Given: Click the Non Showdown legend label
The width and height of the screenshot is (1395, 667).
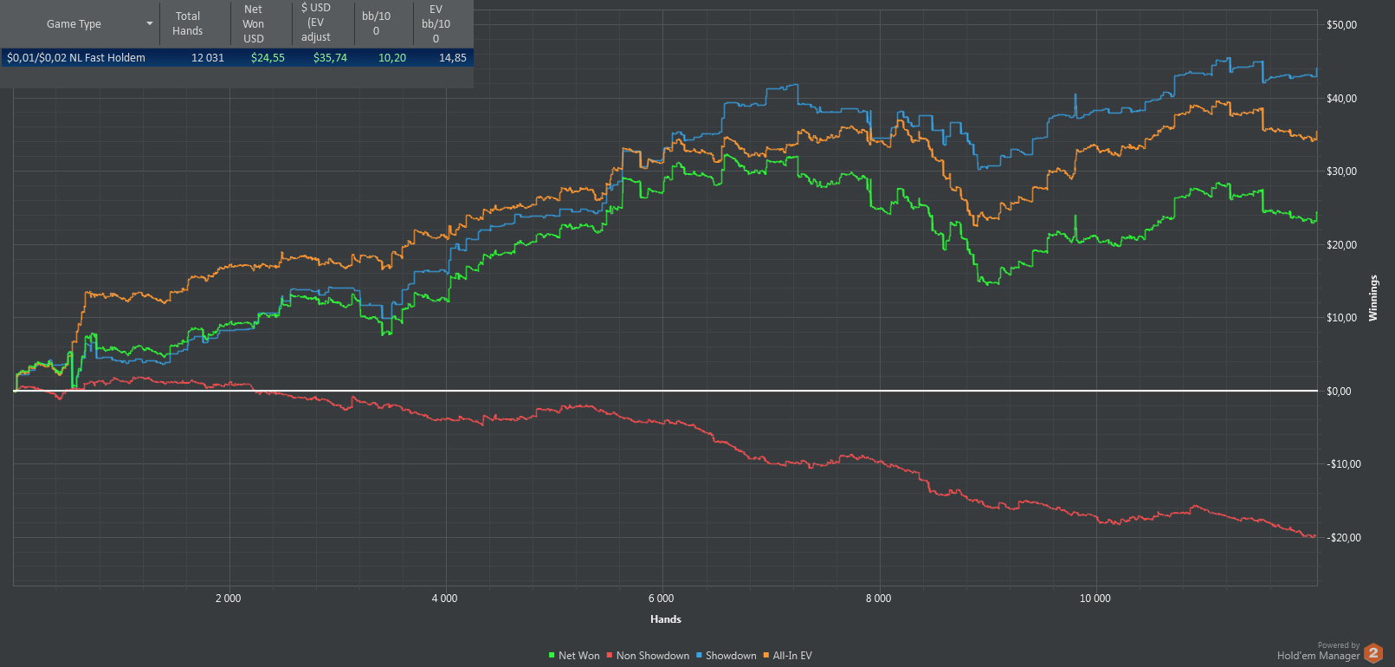Looking at the screenshot, I should click(x=653, y=656).
